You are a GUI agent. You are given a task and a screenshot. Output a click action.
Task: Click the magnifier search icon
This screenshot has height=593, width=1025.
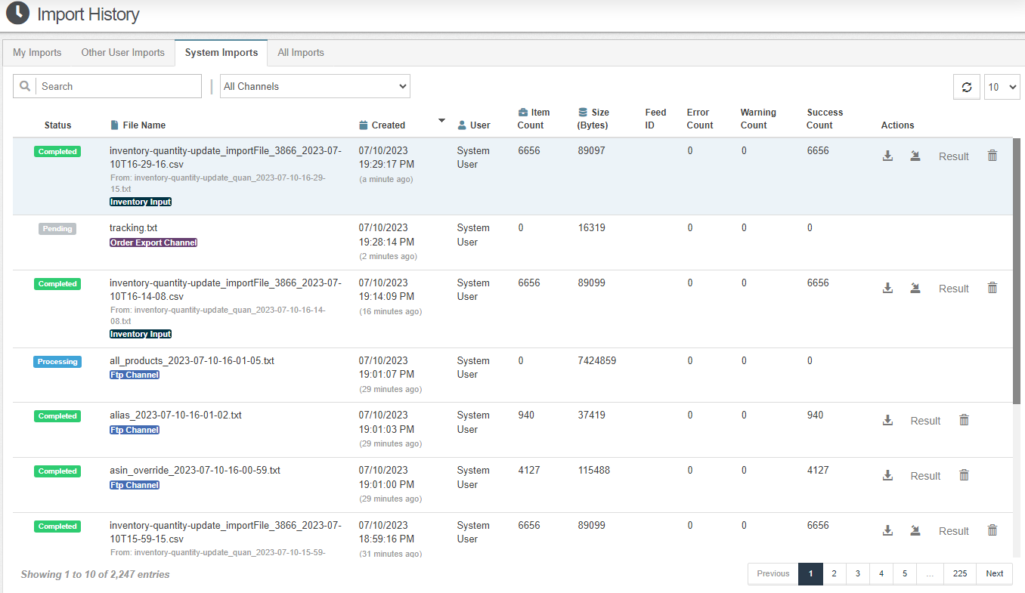tap(25, 87)
